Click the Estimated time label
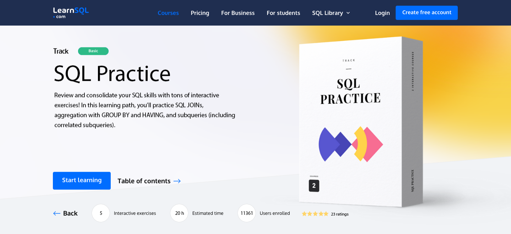The image size is (511, 234). click(208, 213)
